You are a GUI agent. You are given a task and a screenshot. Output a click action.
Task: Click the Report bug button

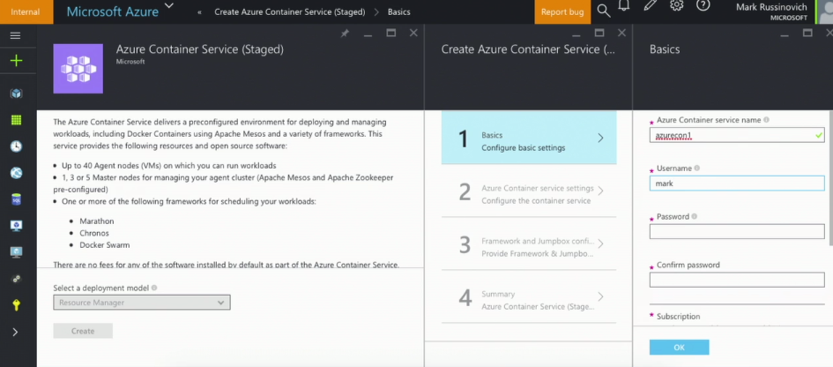coord(562,12)
